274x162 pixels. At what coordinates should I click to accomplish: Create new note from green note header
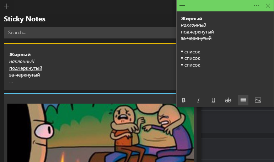[182, 6]
